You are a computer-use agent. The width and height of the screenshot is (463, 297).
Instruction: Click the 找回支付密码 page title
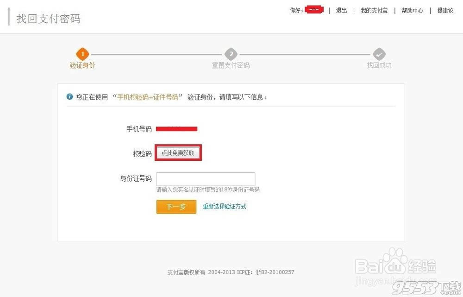pyautogui.click(x=49, y=19)
